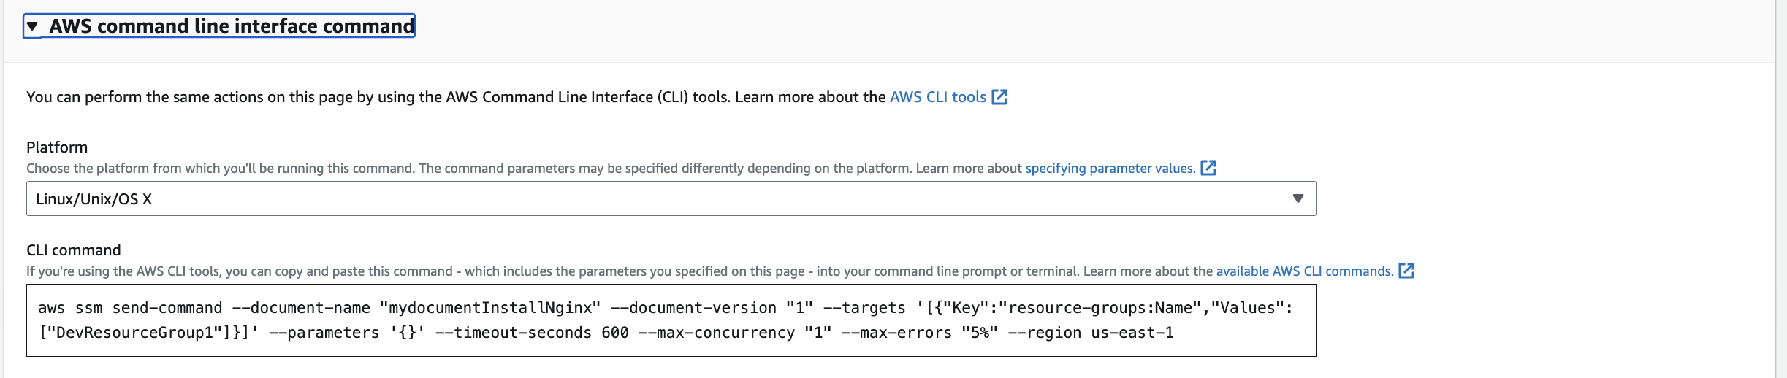The image size is (1787, 378).
Task: Click the Platform field label
Action: coord(57,147)
